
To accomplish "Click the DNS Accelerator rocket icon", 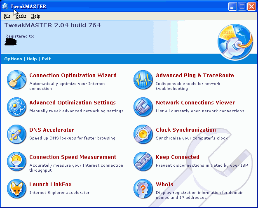I will point(16,134).
